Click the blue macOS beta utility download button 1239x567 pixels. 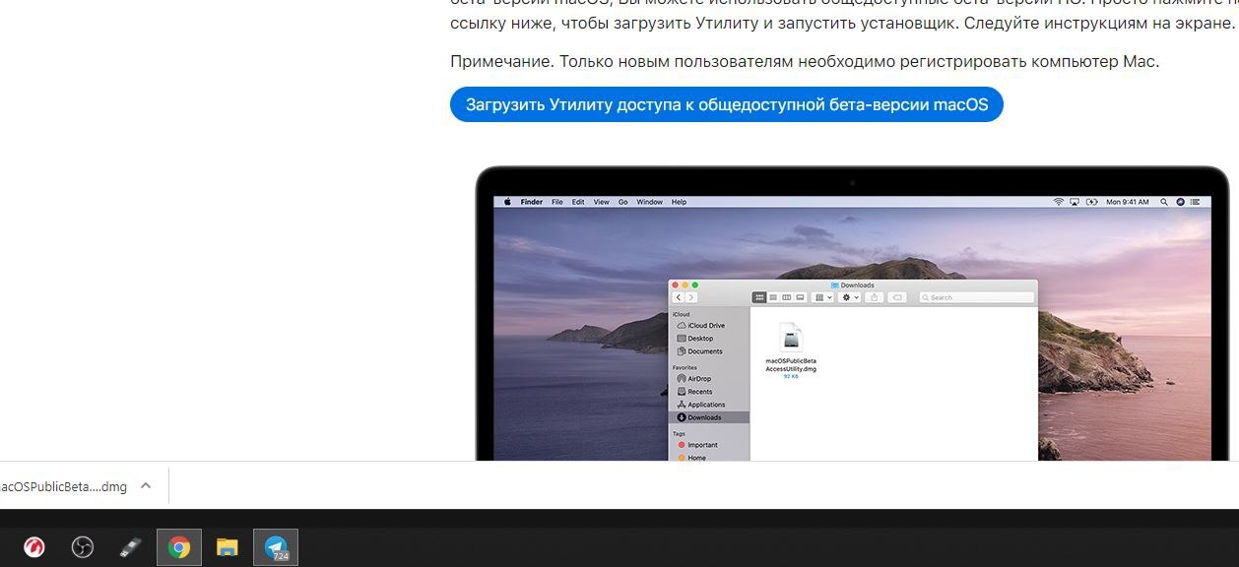726,104
